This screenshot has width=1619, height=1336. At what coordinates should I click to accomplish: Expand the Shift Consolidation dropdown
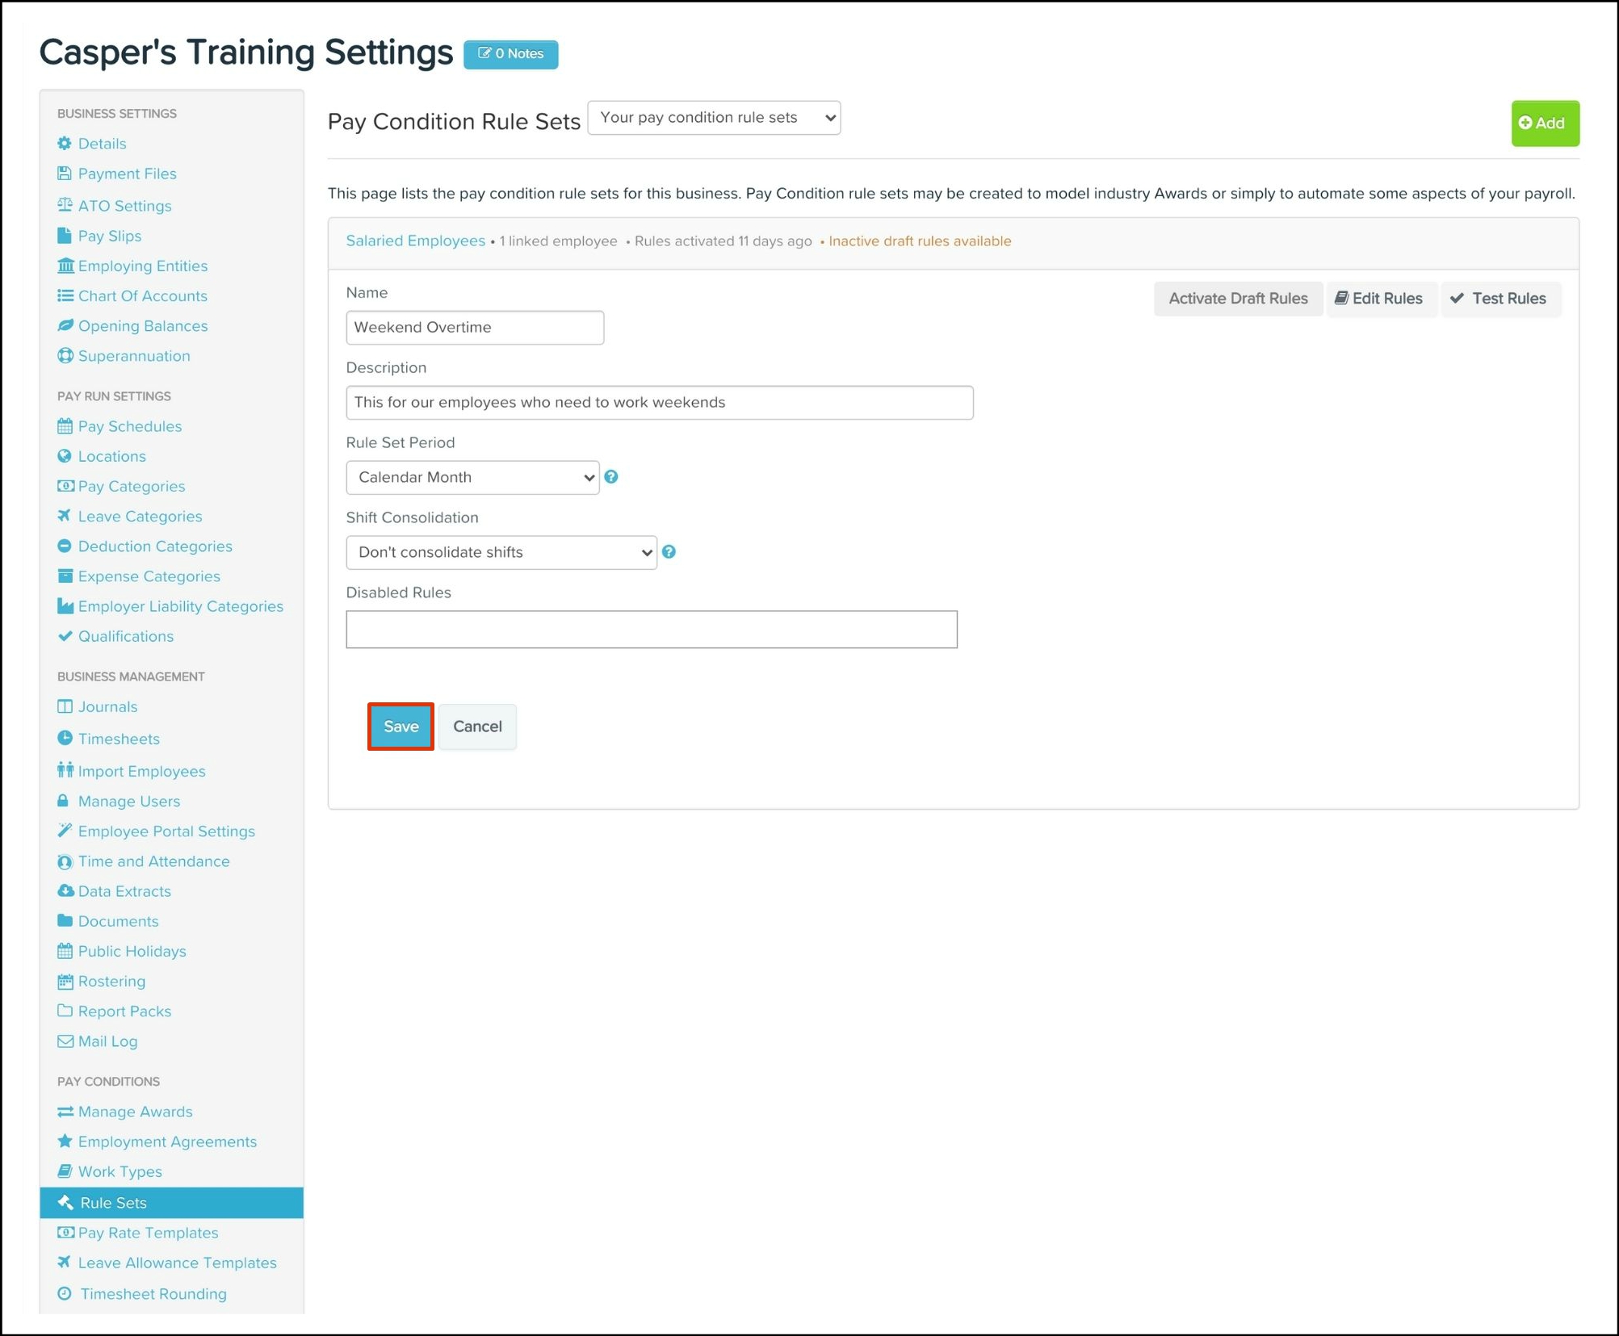[501, 553]
